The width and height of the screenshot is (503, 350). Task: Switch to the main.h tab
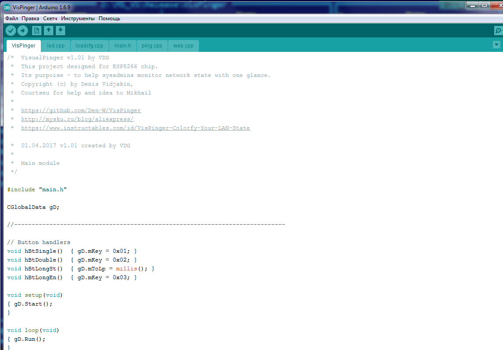pos(123,46)
